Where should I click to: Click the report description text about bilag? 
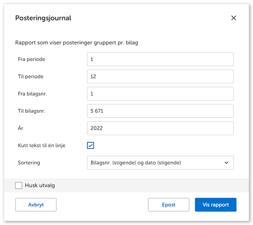point(76,42)
